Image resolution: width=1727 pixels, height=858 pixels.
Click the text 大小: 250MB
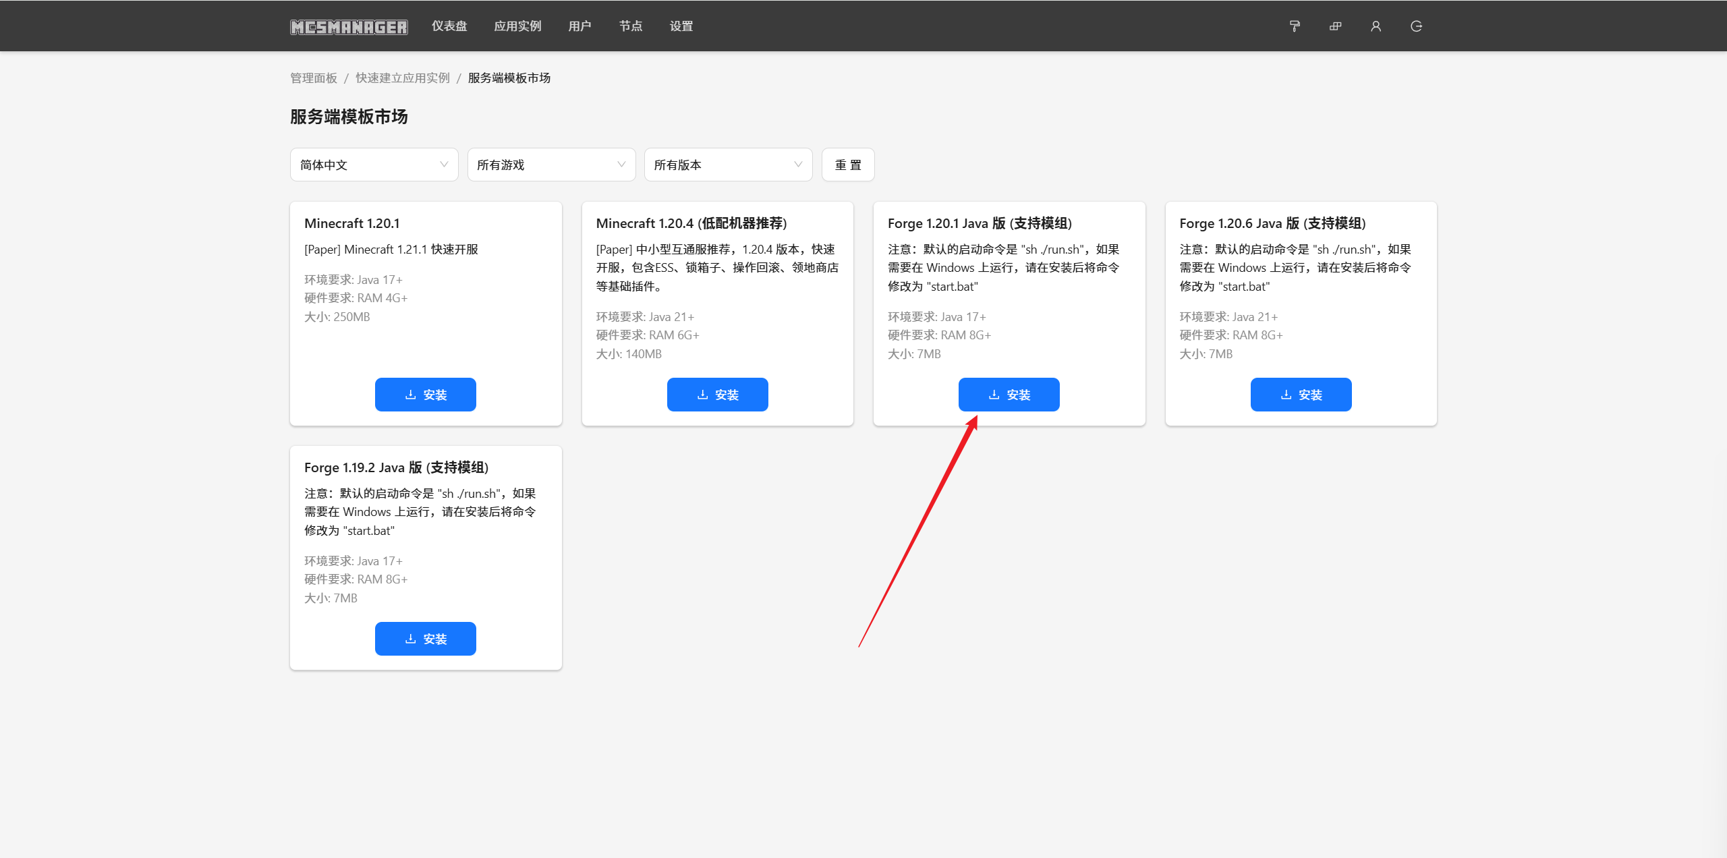point(337,317)
